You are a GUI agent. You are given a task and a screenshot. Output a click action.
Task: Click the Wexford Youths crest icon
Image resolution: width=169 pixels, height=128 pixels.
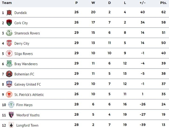(x=11, y=115)
